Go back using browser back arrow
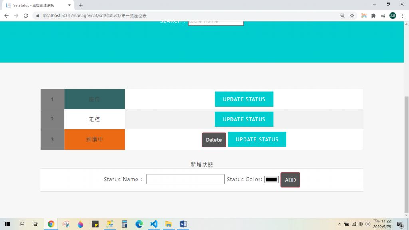Image resolution: width=409 pixels, height=230 pixels. (6, 16)
